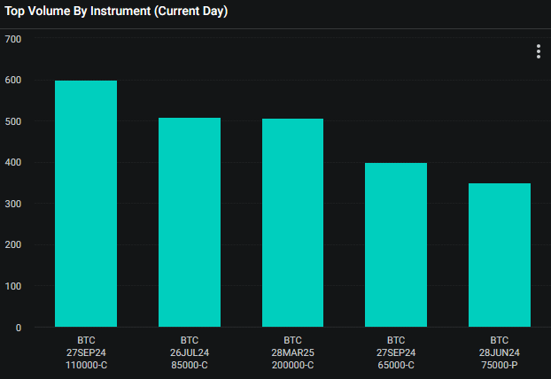Screen dimensions: 551x379
Task: Click the 300 y-axis value
Action: [x=13, y=205]
